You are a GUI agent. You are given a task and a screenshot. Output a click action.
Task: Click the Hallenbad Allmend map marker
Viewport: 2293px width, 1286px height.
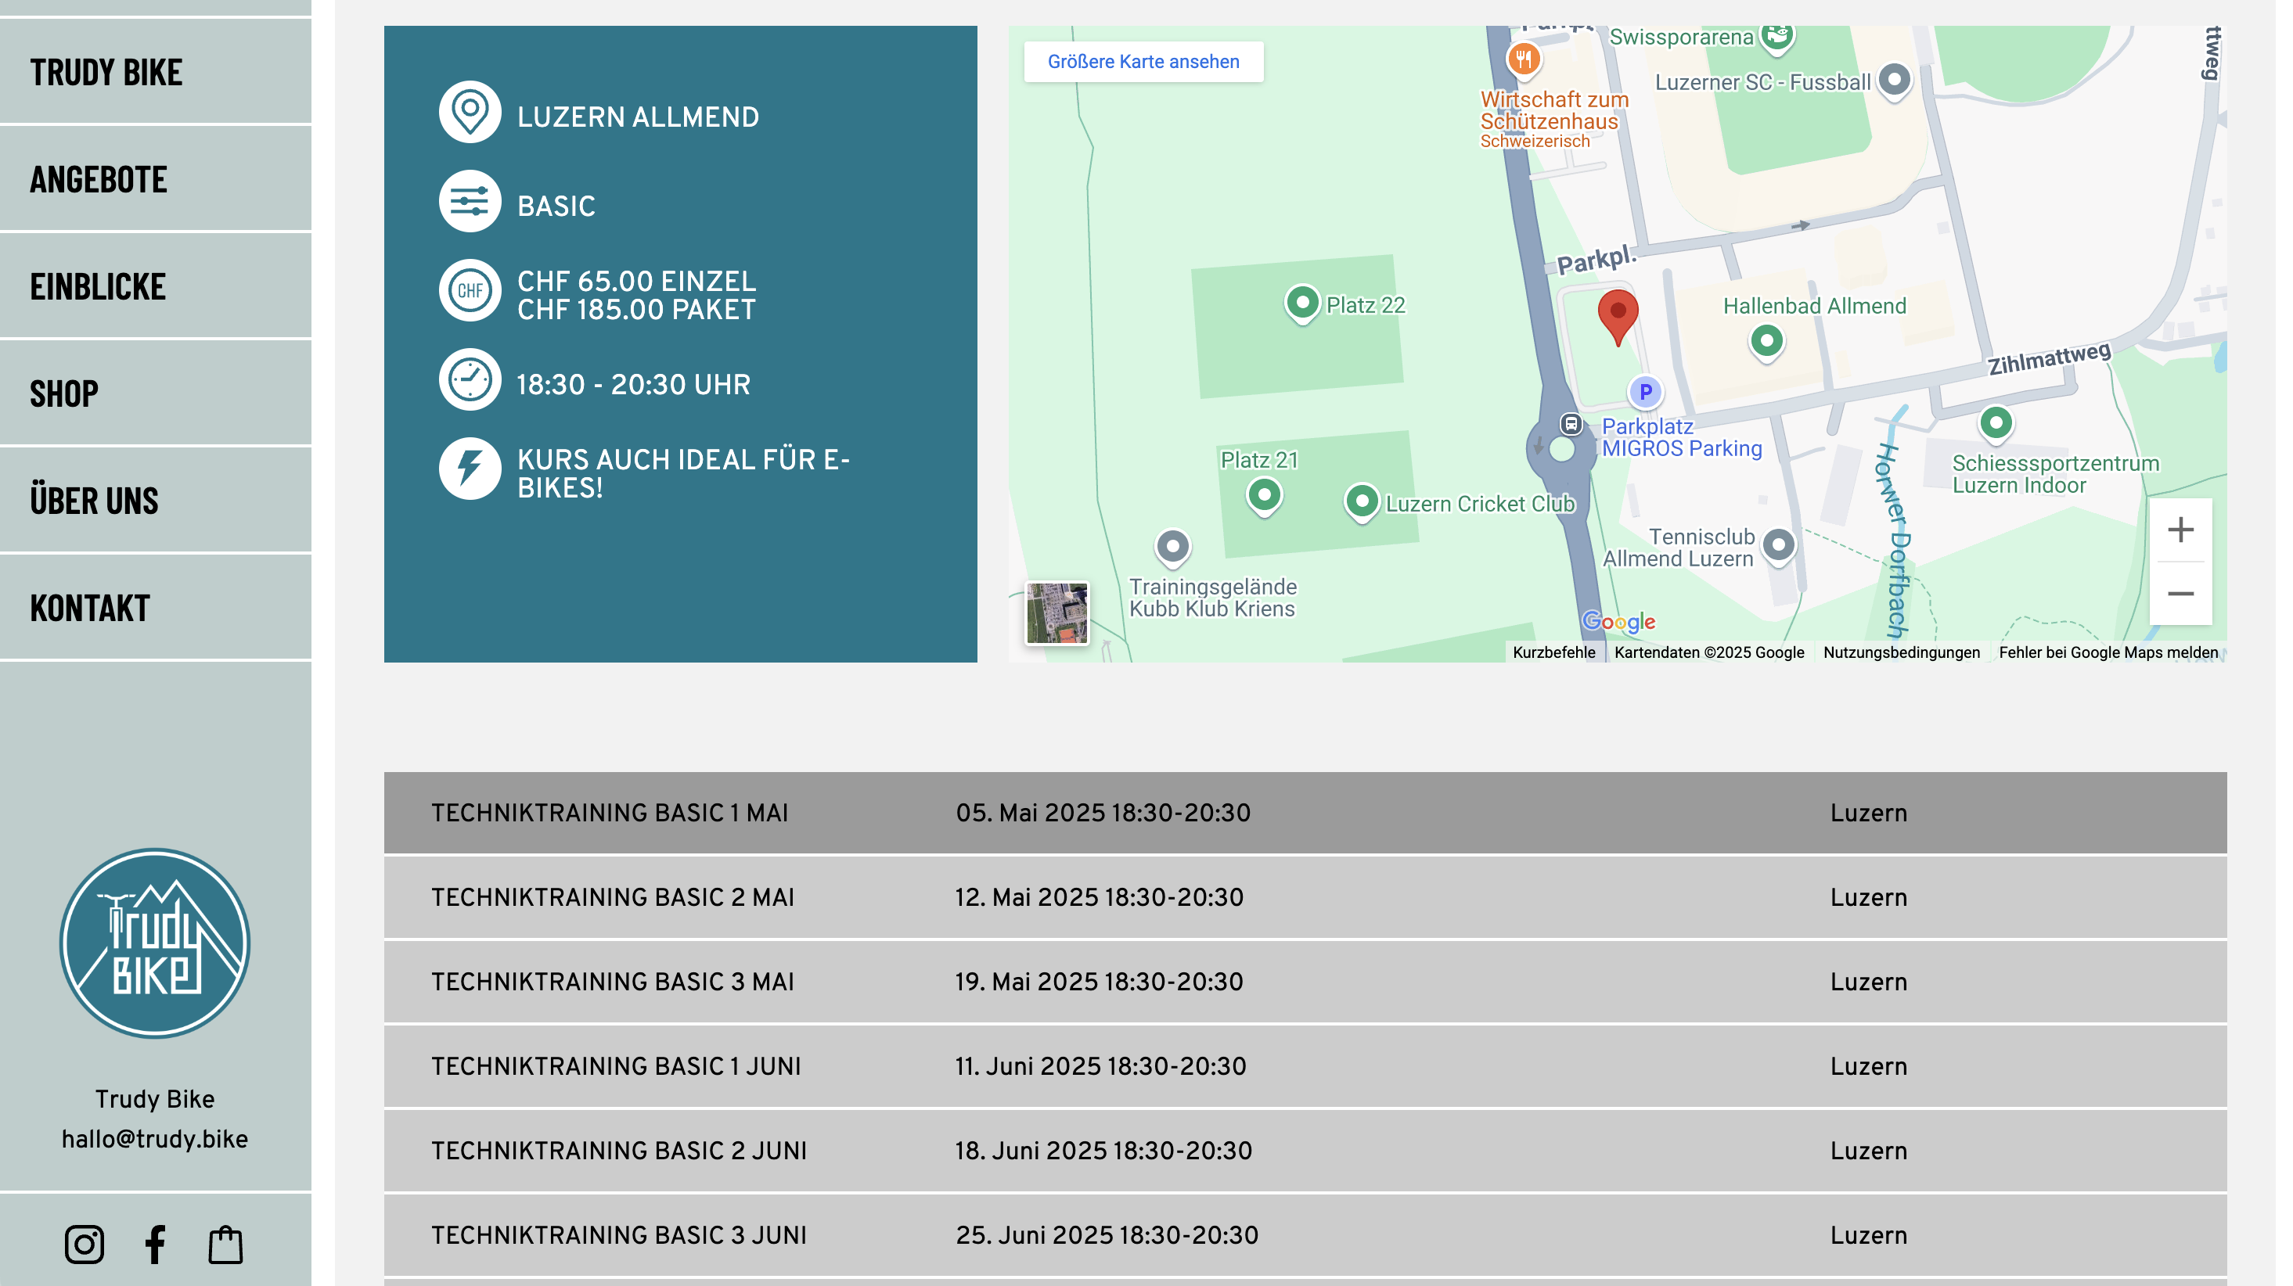coord(1766,341)
